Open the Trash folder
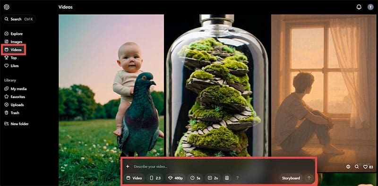Viewport: 378px width, 186px height. [x=12, y=113]
